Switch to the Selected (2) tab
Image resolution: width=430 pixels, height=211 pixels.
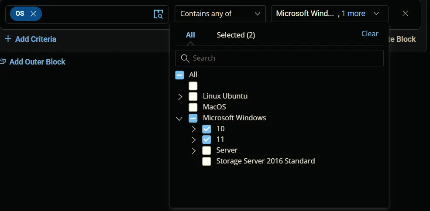pos(236,35)
